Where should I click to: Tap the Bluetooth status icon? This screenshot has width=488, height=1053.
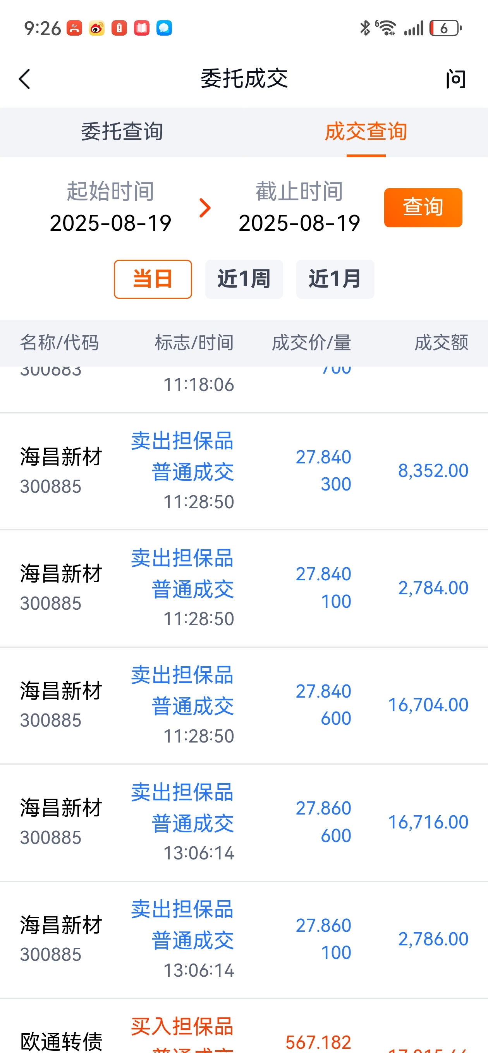click(x=364, y=28)
